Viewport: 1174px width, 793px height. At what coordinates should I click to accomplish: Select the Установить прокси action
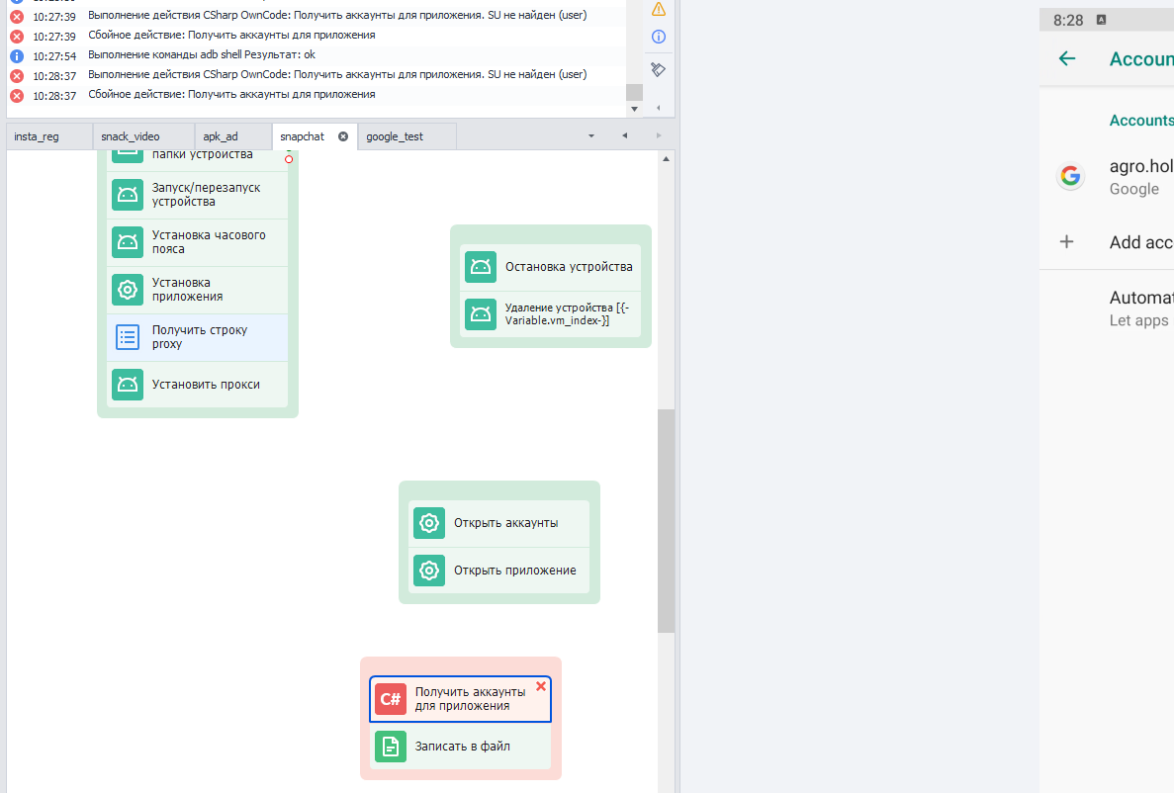click(198, 385)
